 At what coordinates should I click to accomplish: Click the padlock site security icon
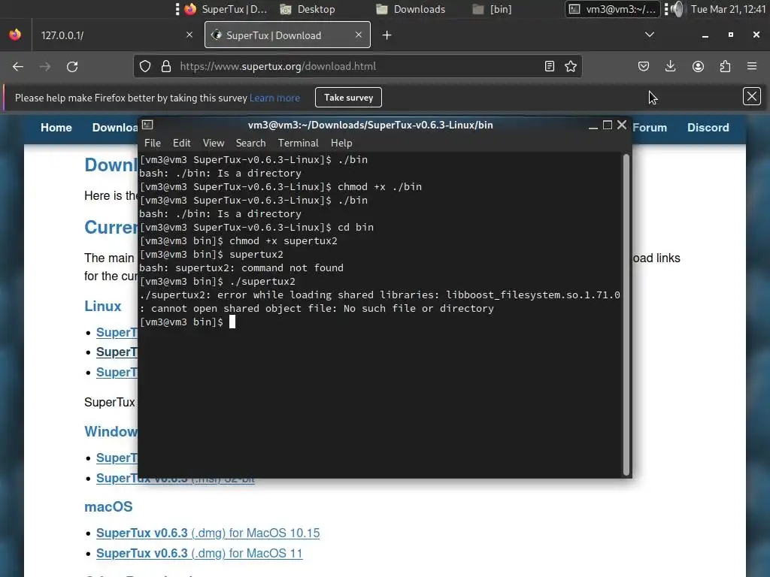pos(166,66)
